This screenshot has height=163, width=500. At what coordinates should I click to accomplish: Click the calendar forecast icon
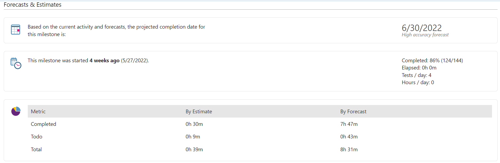(x=15, y=30)
